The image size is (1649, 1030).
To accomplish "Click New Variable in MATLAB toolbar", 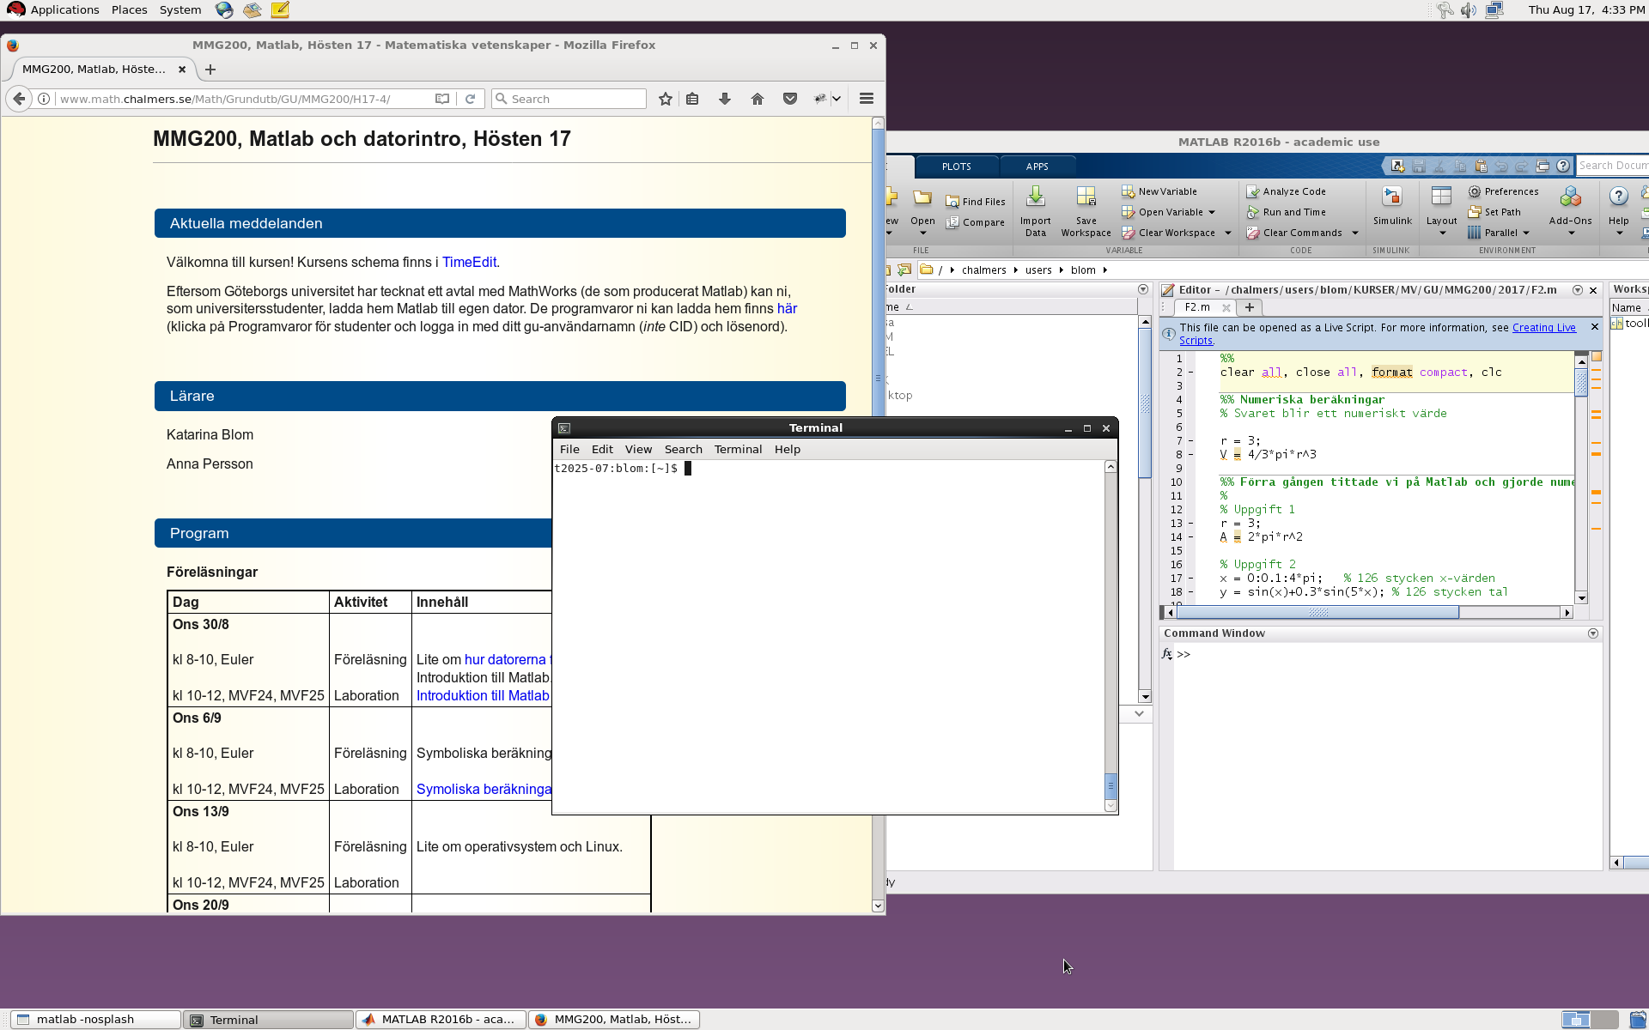I will pos(1159,191).
